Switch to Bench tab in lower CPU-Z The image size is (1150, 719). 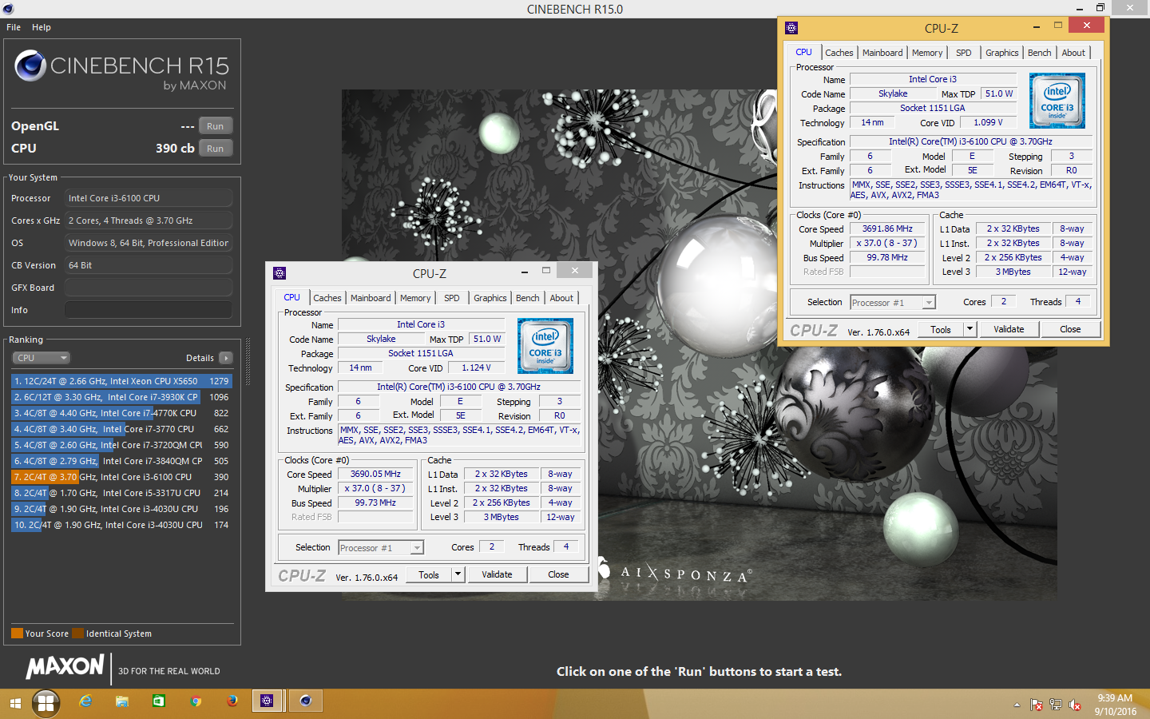[527, 298]
